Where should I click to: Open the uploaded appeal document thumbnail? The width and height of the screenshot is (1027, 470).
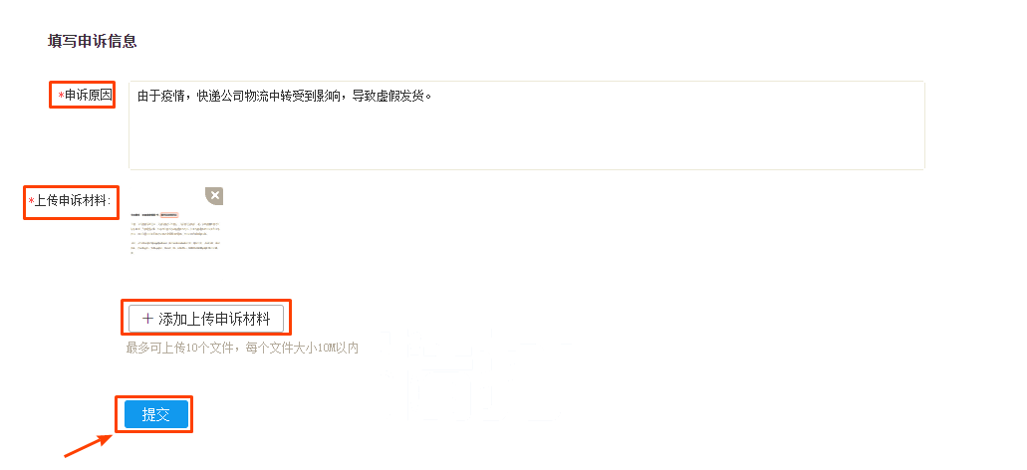(177, 221)
